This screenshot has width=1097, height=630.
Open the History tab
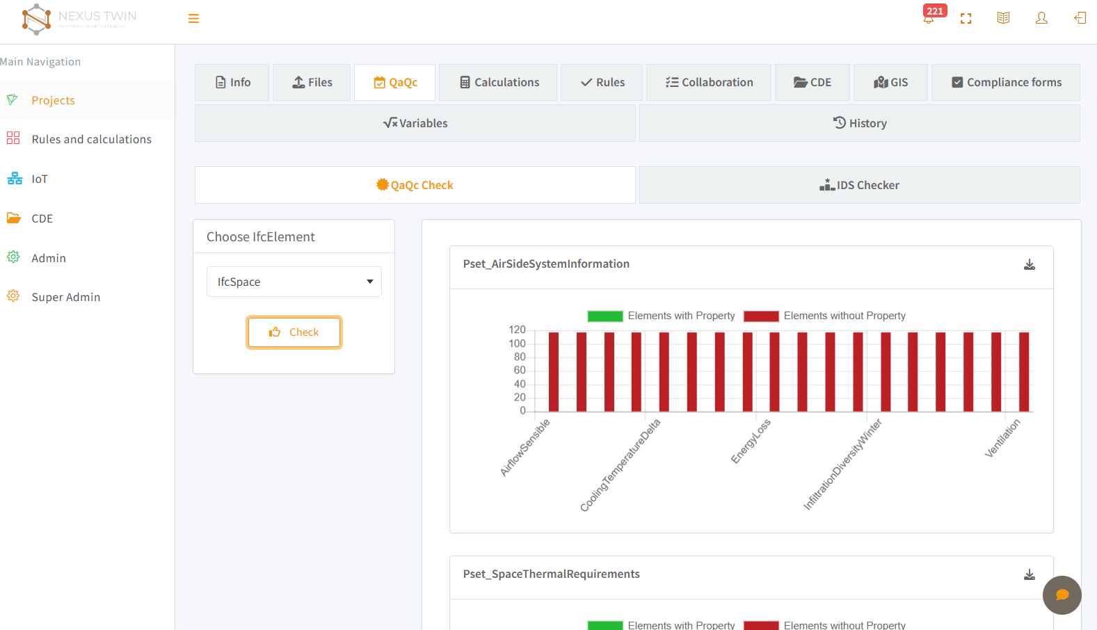(860, 123)
